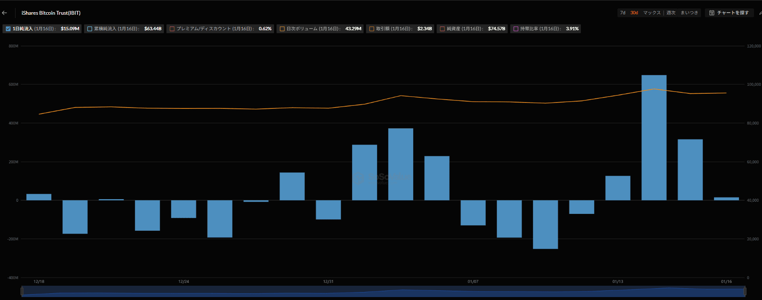Switch to マックス time range

[x=652, y=13]
